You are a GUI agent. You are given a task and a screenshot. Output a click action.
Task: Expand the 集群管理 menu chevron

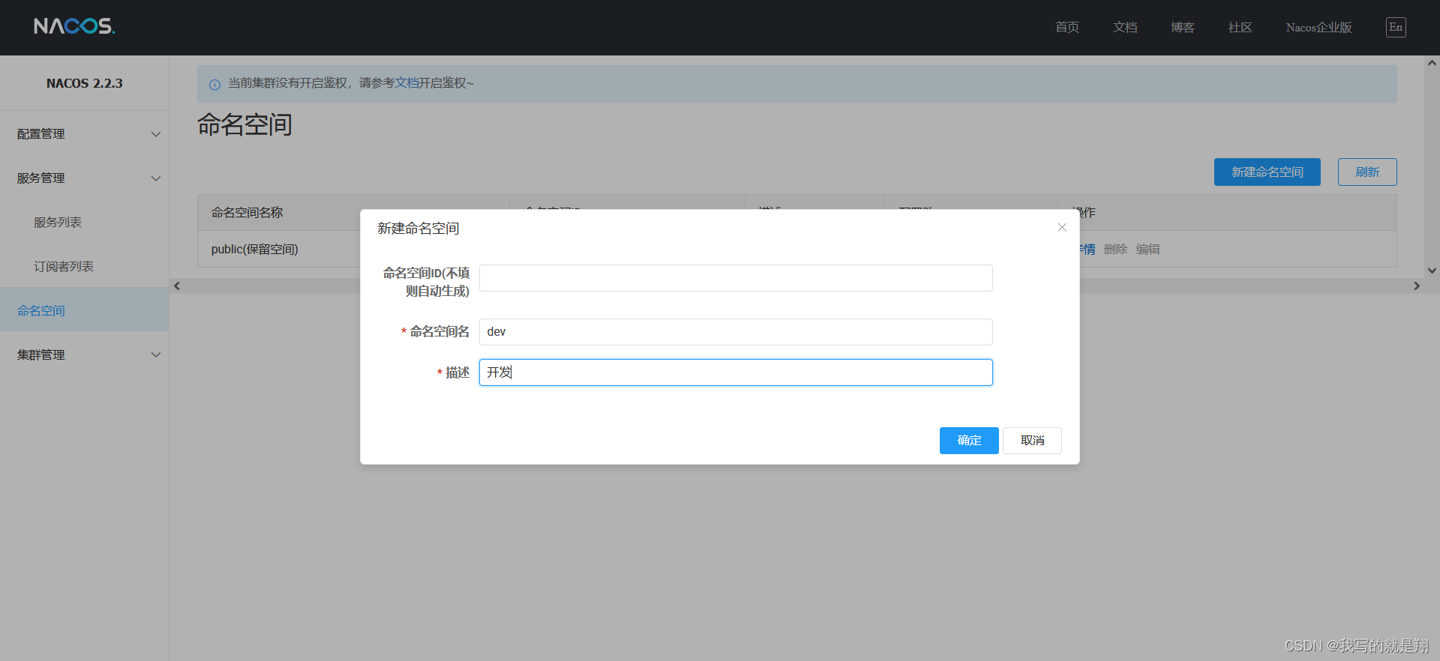pyautogui.click(x=156, y=354)
